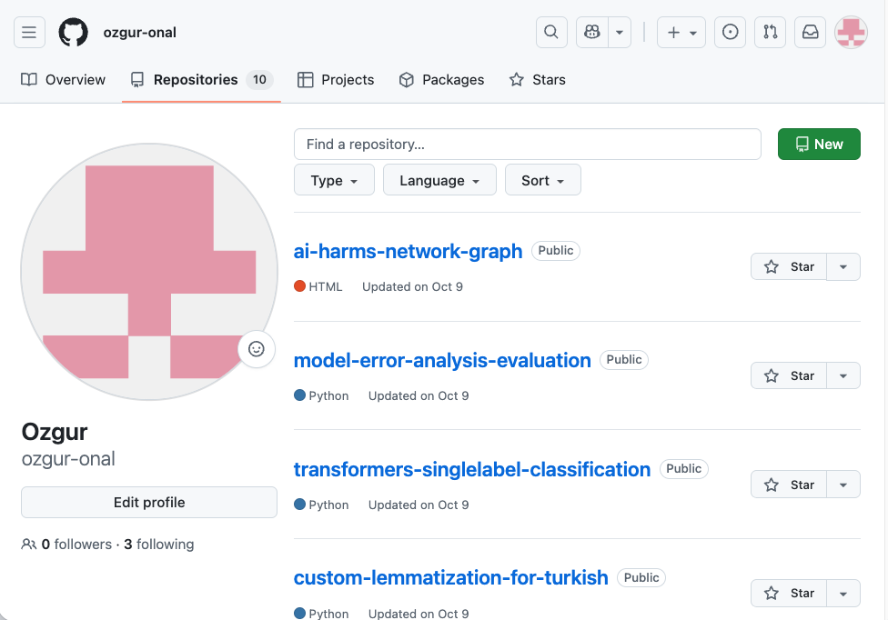This screenshot has width=888, height=620.
Task: Click the Find a repository search field
Action: [x=527, y=145]
